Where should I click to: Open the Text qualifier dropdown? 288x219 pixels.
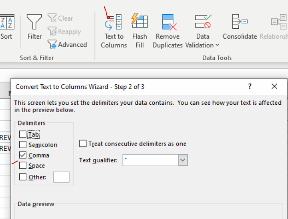(x=183, y=160)
